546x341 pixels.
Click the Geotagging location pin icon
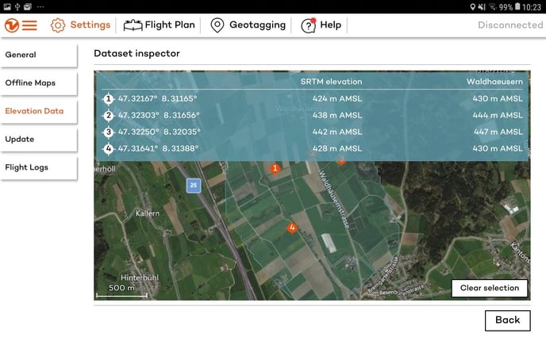pyautogui.click(x=217, y=25)
